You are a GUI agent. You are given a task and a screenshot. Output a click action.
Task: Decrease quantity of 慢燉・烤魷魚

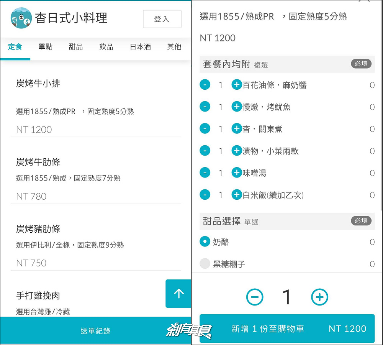(205, 107)
